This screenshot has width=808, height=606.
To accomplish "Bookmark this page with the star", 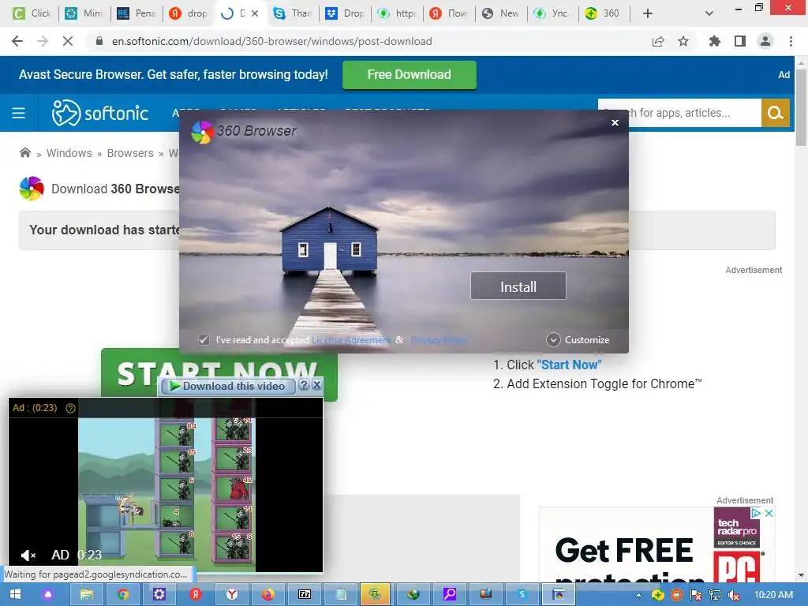I will click(683, 41).
